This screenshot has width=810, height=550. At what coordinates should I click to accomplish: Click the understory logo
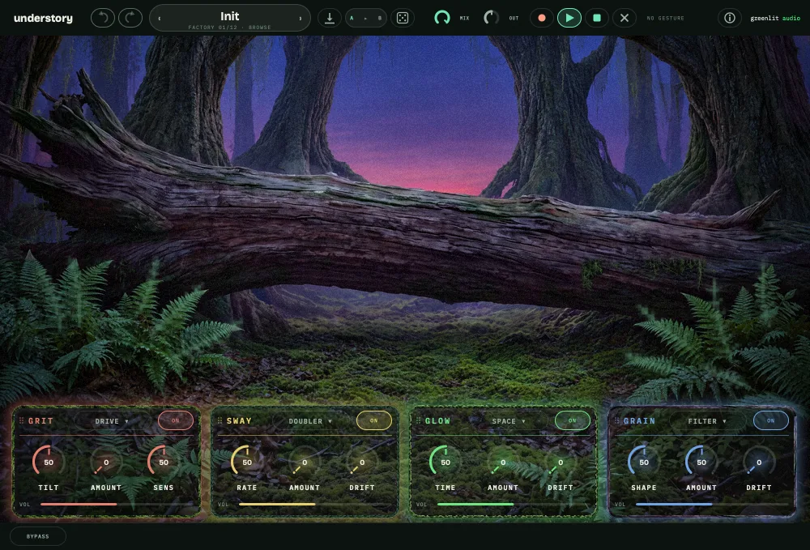click(44, 18)
